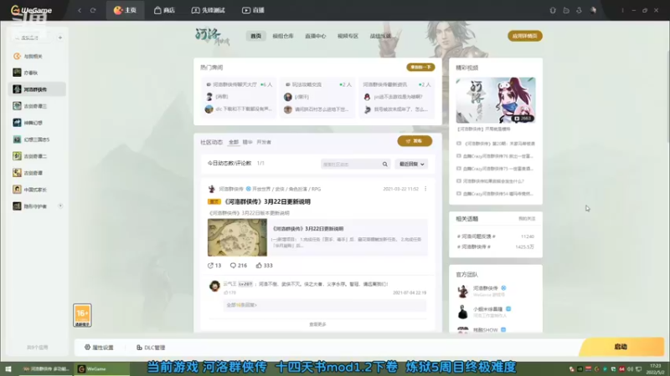Screen dimensions: 670x376
Task: Join the 河洛群侠传最新资讯 room
Action: pos(396,97)
